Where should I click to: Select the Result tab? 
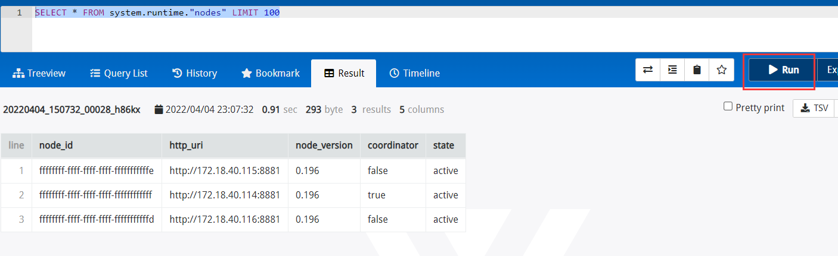pos(344,74)
